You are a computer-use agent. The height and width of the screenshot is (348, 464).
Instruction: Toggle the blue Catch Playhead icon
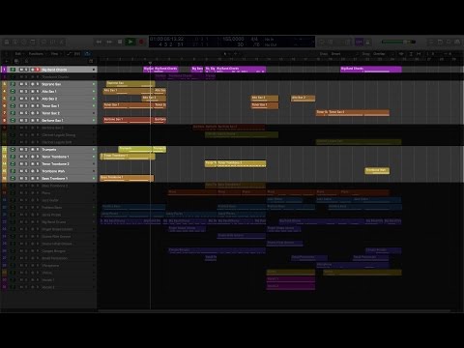point(87,54)
